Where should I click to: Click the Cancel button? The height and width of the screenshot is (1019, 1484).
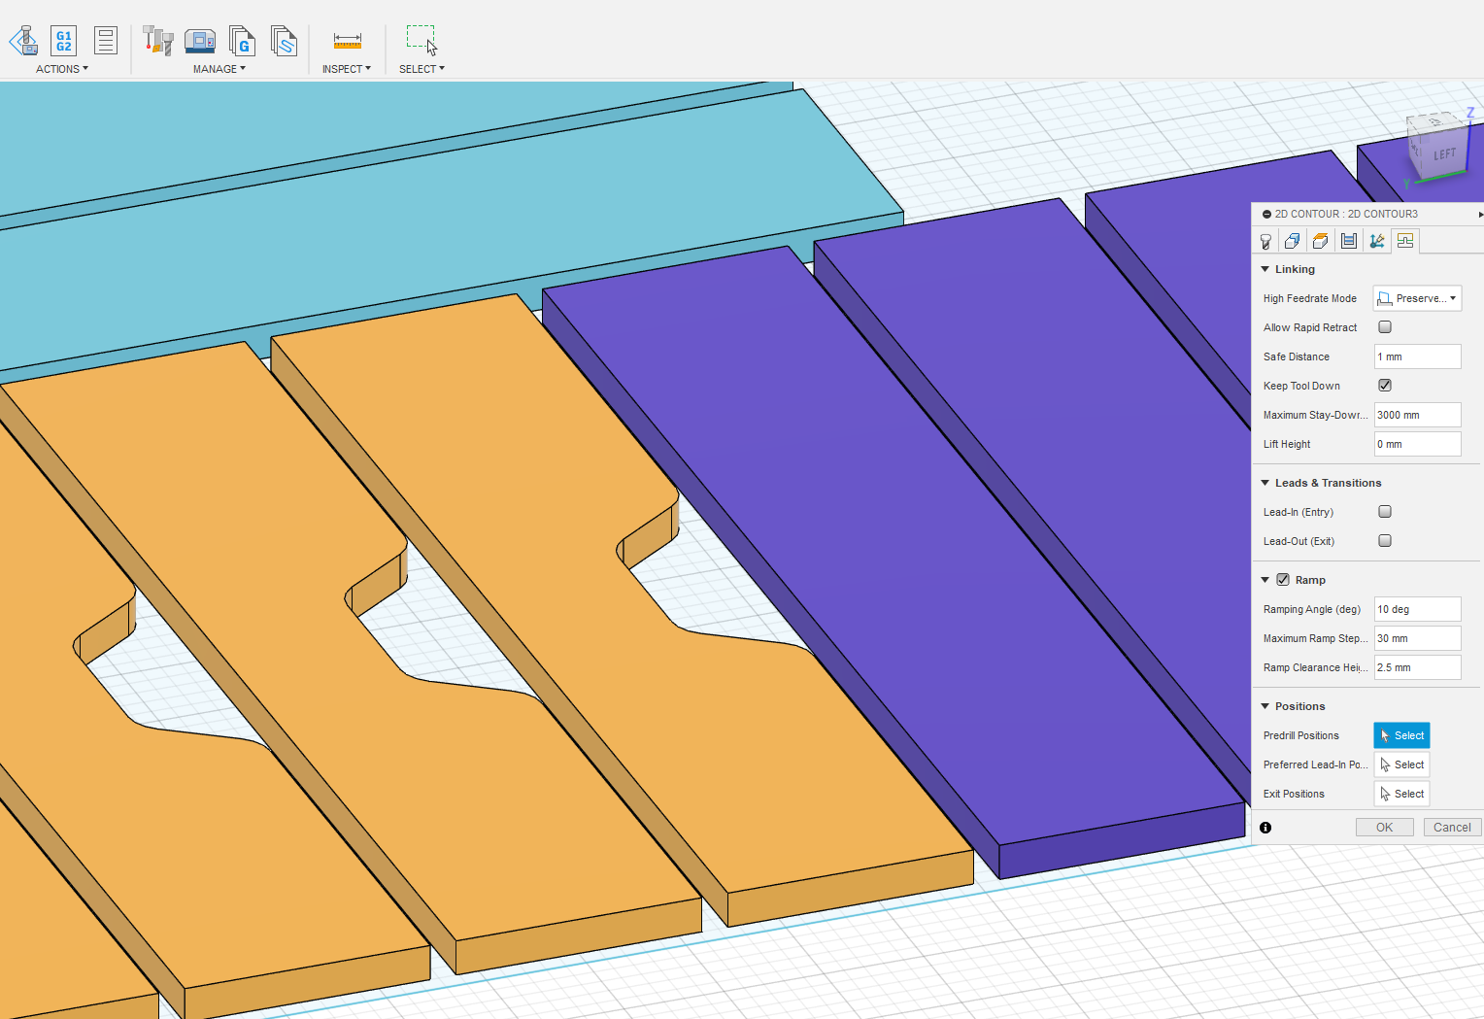(1452, 828)
